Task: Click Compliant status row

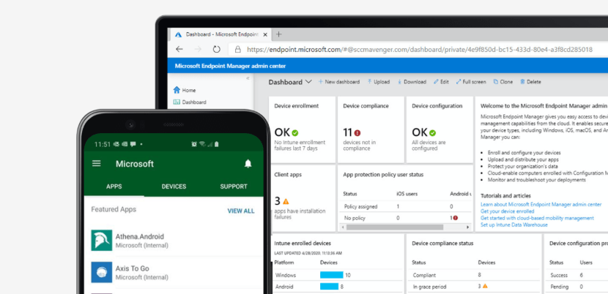Action: (x=473, y=275)
